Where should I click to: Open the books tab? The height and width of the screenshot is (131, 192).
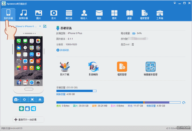click(x=129, y=15)
